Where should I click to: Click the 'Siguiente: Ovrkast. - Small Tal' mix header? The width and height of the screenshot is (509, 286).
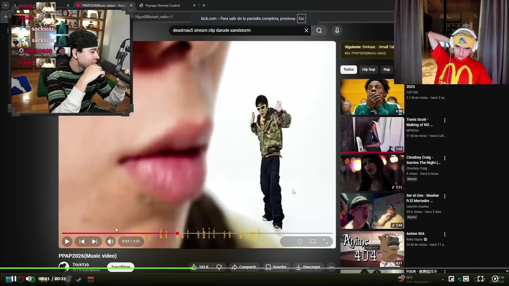pos(369,47)
